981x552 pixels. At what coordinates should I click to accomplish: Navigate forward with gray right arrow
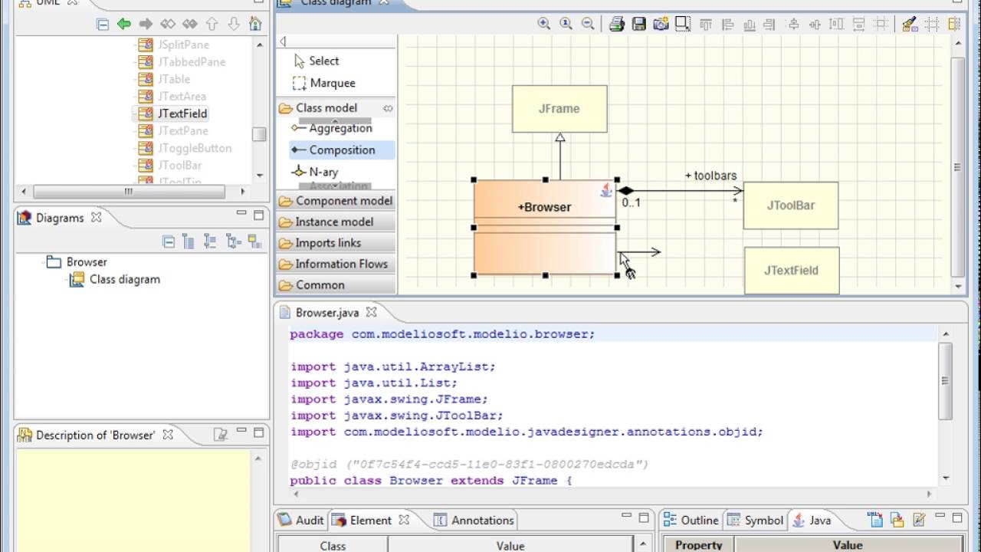[146, 24]
